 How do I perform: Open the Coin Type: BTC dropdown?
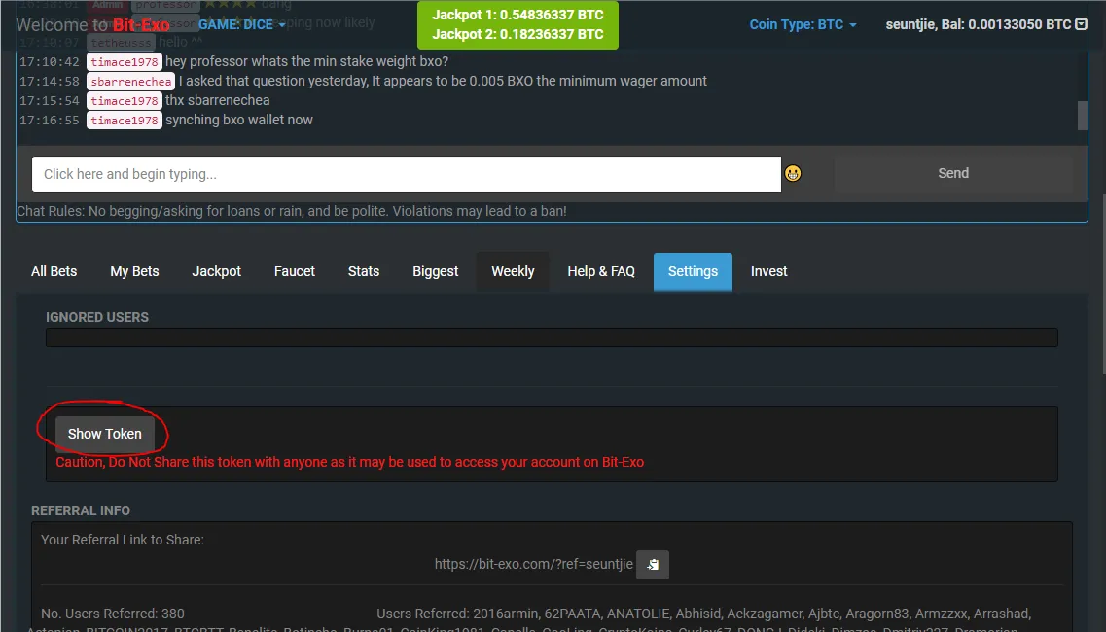coord(803,24)
